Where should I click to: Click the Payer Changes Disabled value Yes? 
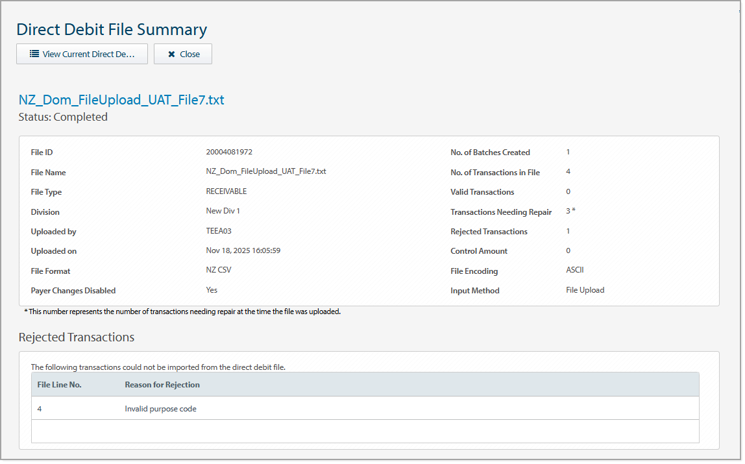tap(212, 290)
